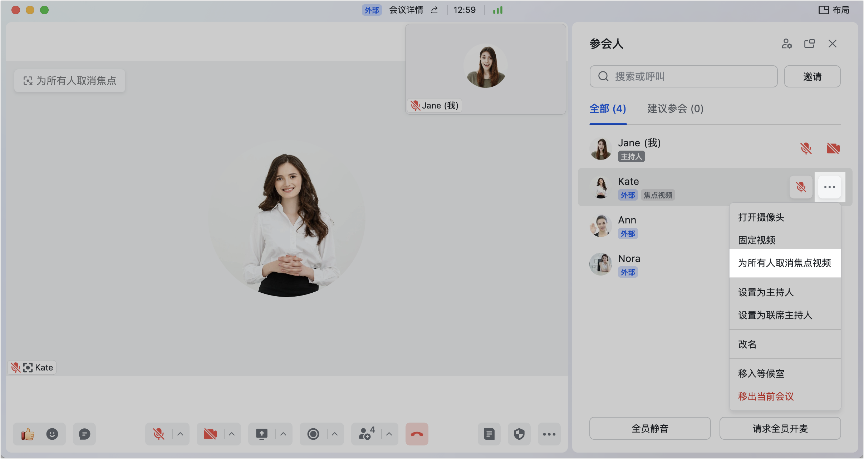The height and width of the screenshot is (459, 864).
Task: Switch to 建议参会 (0) tab
Action: 676,109
